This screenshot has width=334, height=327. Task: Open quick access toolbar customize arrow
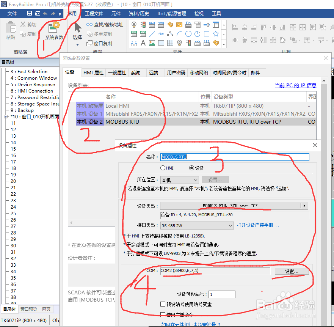click(x=60, y=14)
